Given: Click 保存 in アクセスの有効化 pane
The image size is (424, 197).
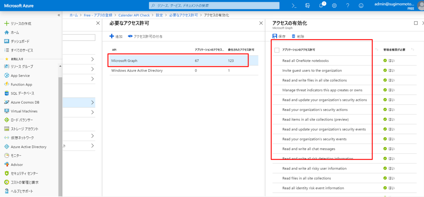Looking at the screenshot, I should 279,36.
